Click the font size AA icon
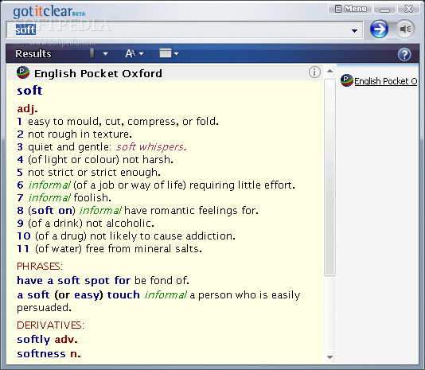 point(130,53)
